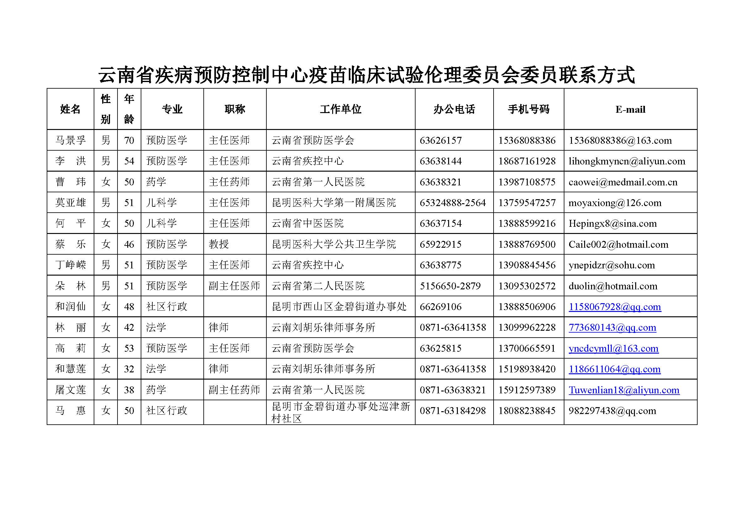Open the yncdcymll@163.com email link
Image resolution: width=733 pixels, height=518 pixels.
click(613, 348)
